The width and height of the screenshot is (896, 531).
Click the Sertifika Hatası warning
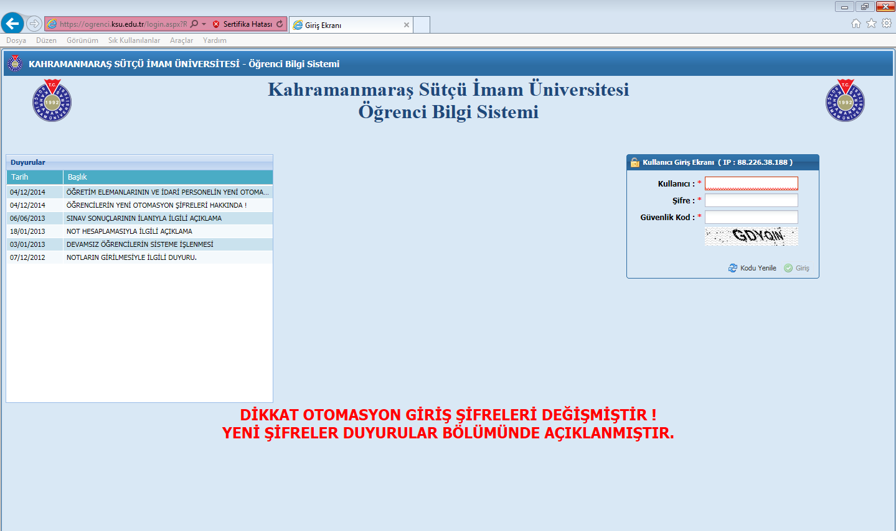[242, 24]
